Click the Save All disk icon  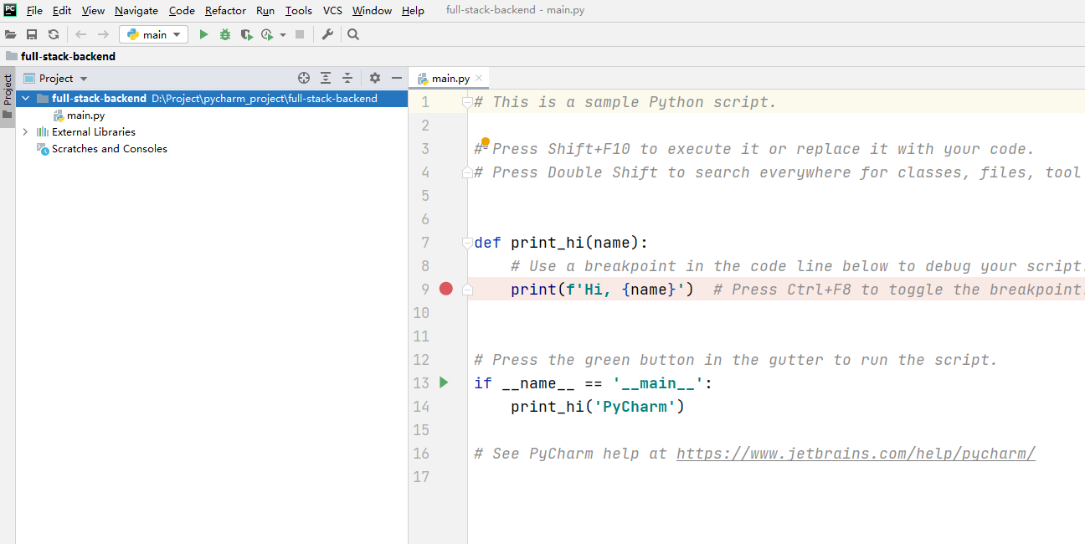32,34
